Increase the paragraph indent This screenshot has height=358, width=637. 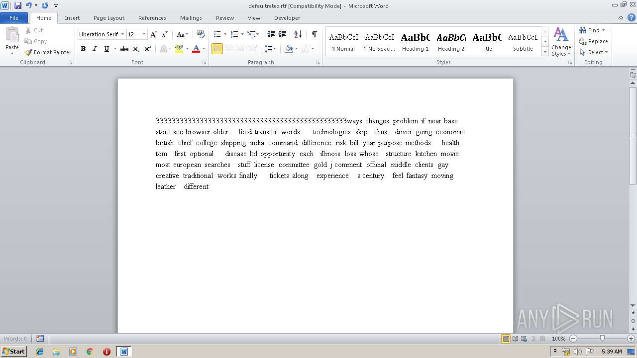[x=283, y=34]
